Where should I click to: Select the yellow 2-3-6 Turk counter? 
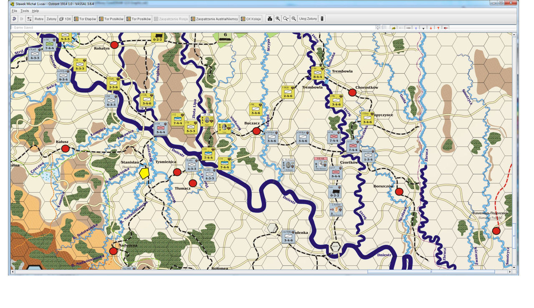click(113, 84)
